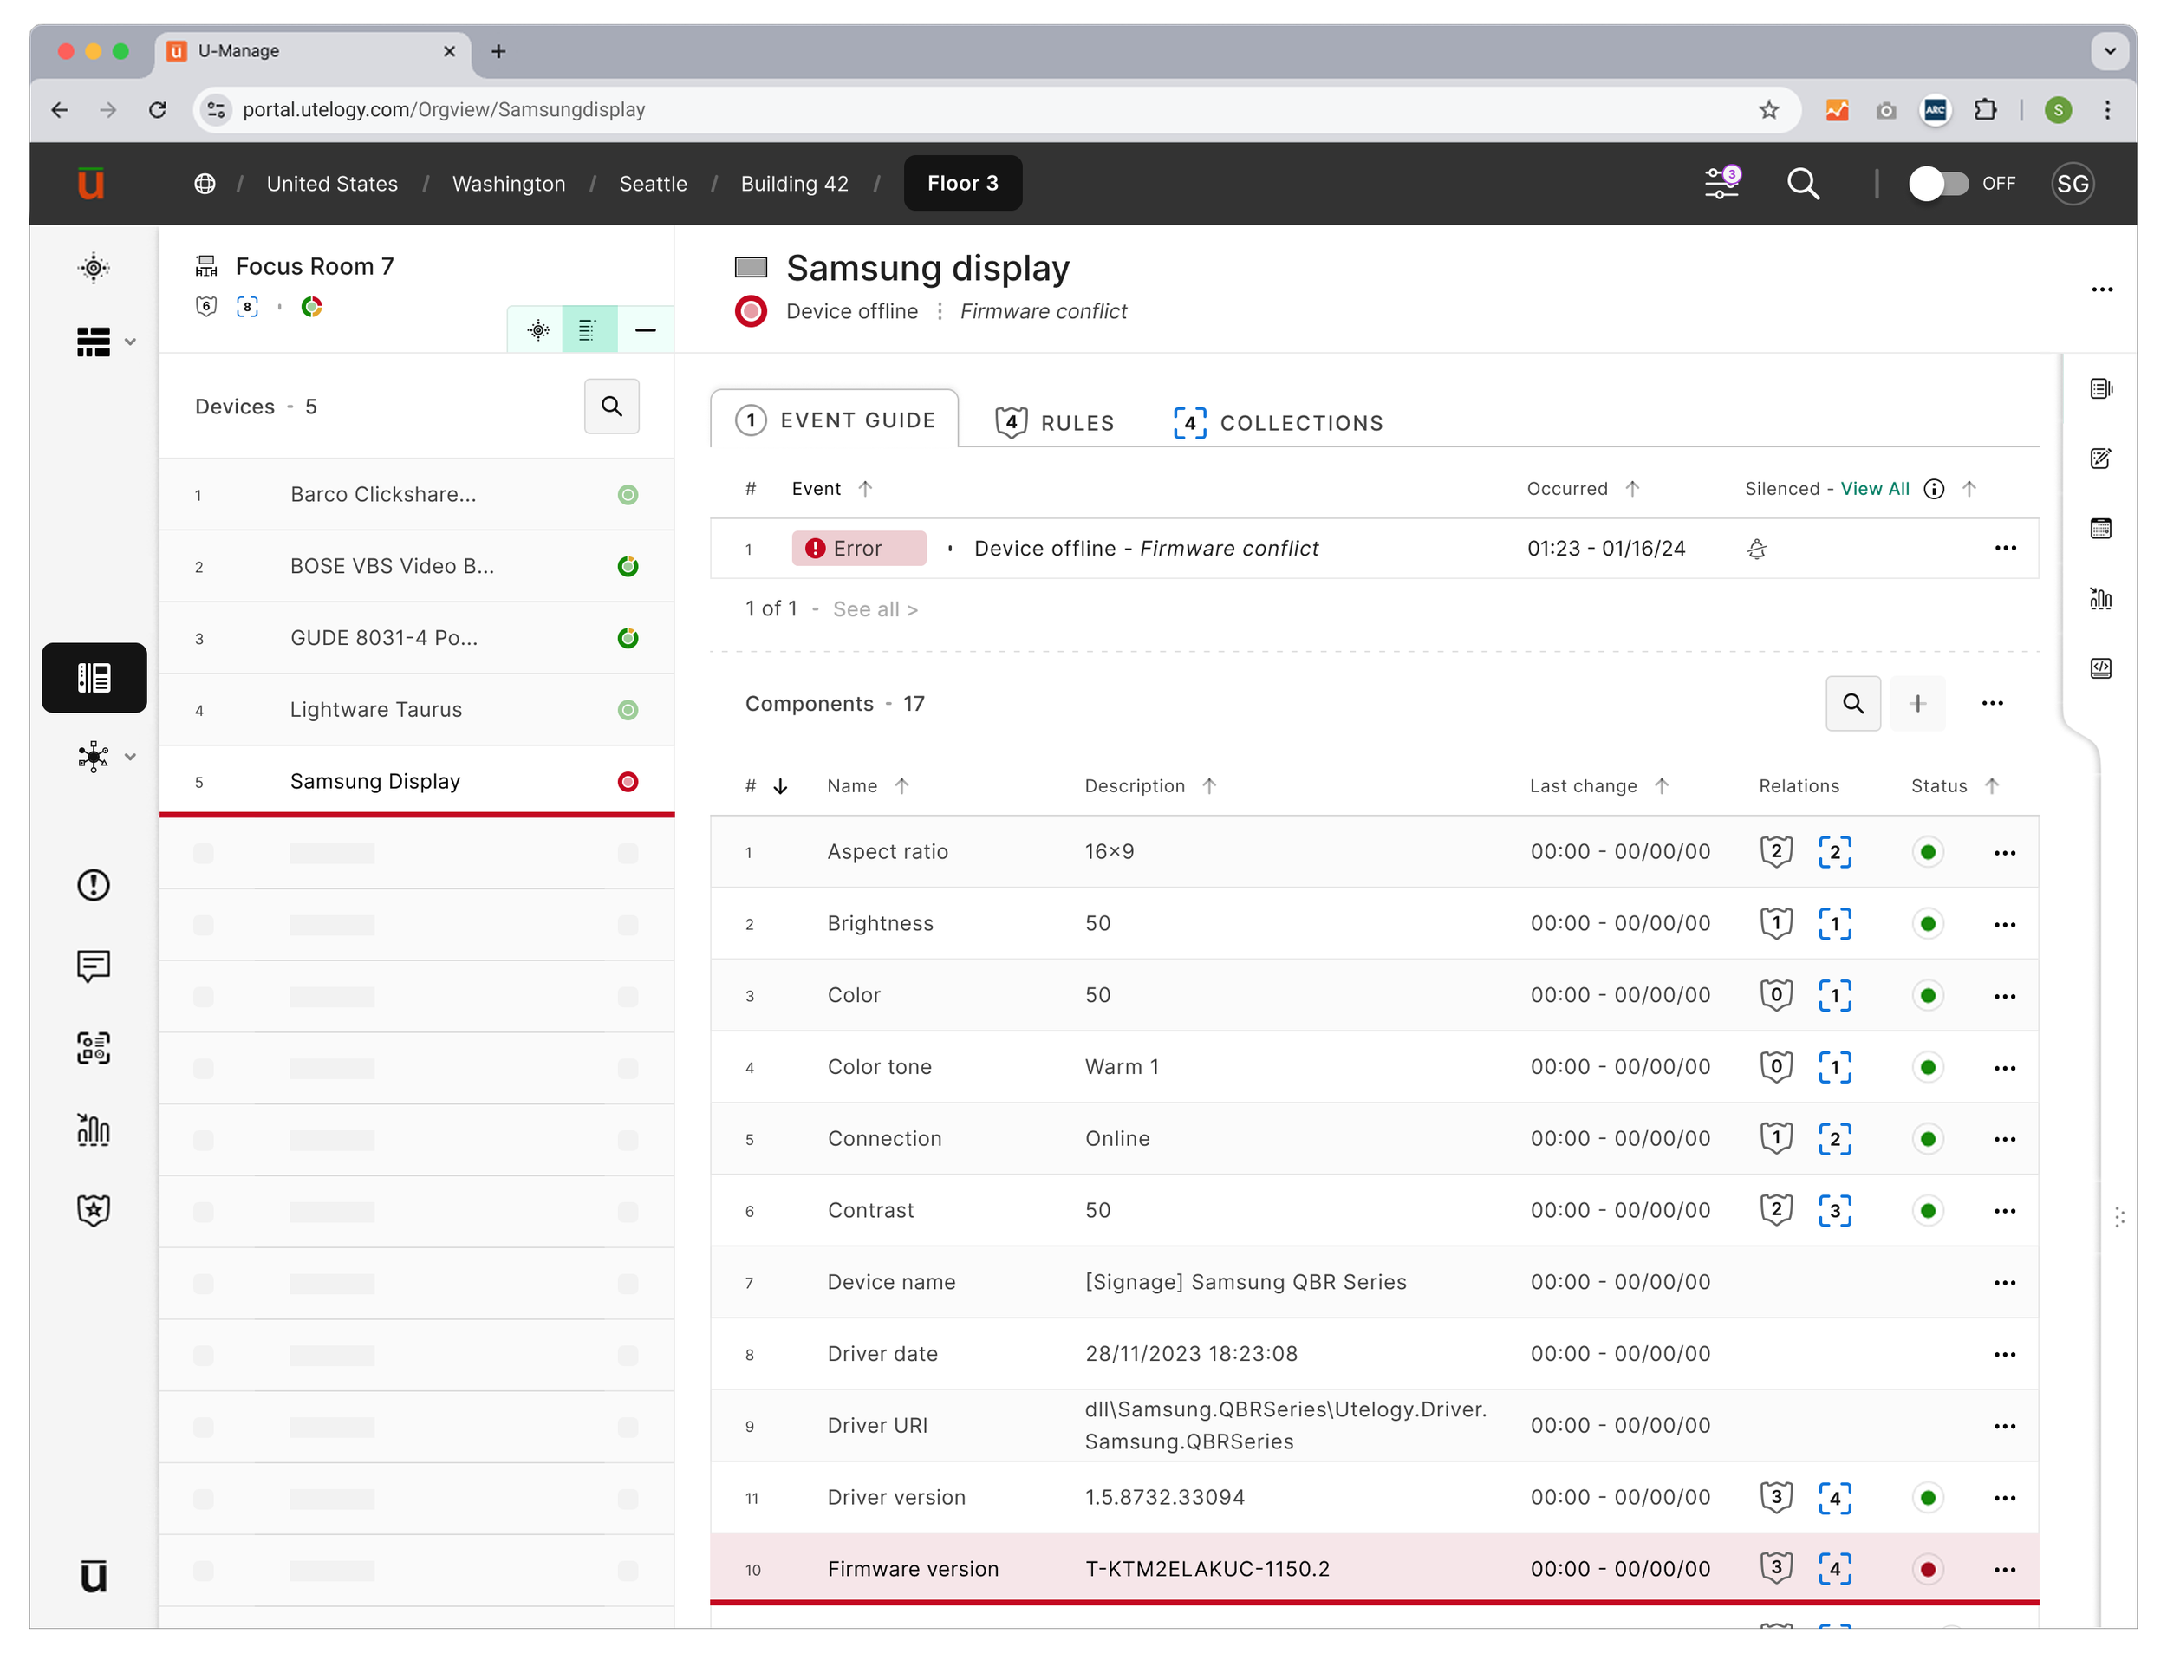
Task: Select the EVENT GUIDE tab
Action: pos(835,420)
